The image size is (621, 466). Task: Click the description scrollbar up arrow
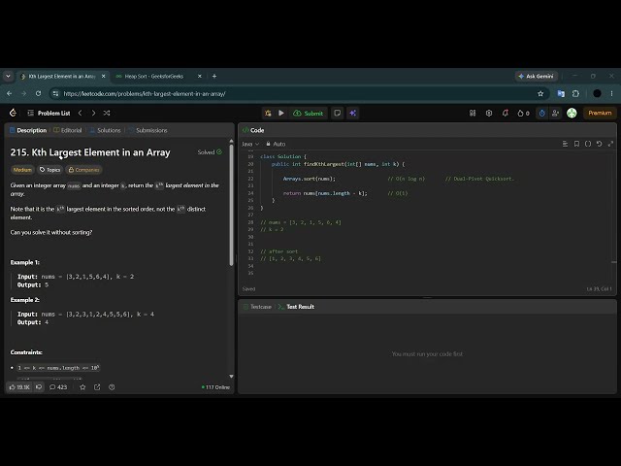[x=231, y=141]
